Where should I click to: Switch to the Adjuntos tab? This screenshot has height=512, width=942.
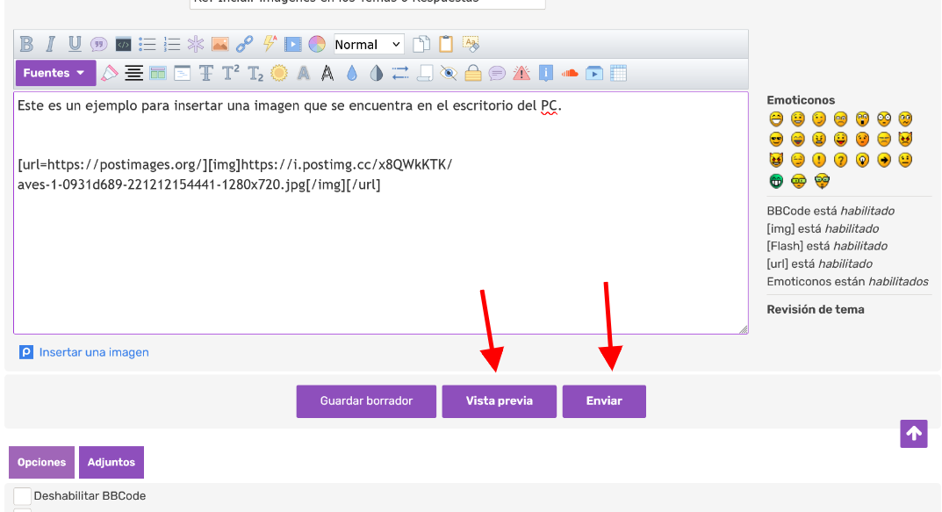tap(111, 462)
